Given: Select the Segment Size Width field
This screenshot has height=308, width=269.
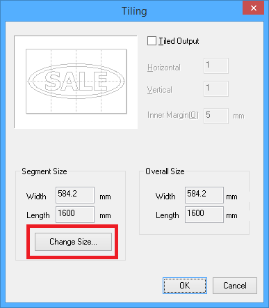Looking at the screenshot, I should point(75,195).
